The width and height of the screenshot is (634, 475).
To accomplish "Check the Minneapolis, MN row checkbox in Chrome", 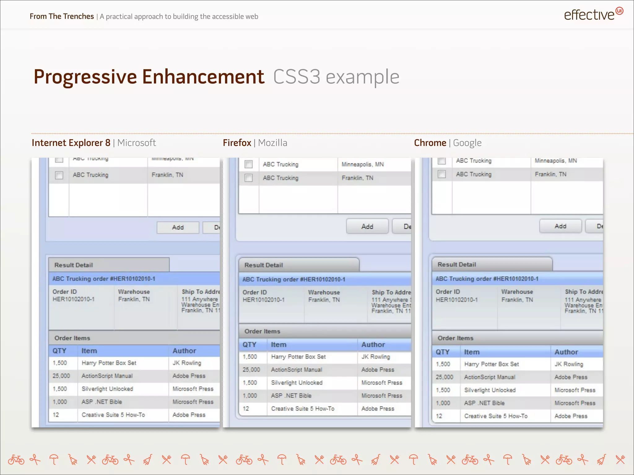I will pyautogui.click(x=442, y=161).
